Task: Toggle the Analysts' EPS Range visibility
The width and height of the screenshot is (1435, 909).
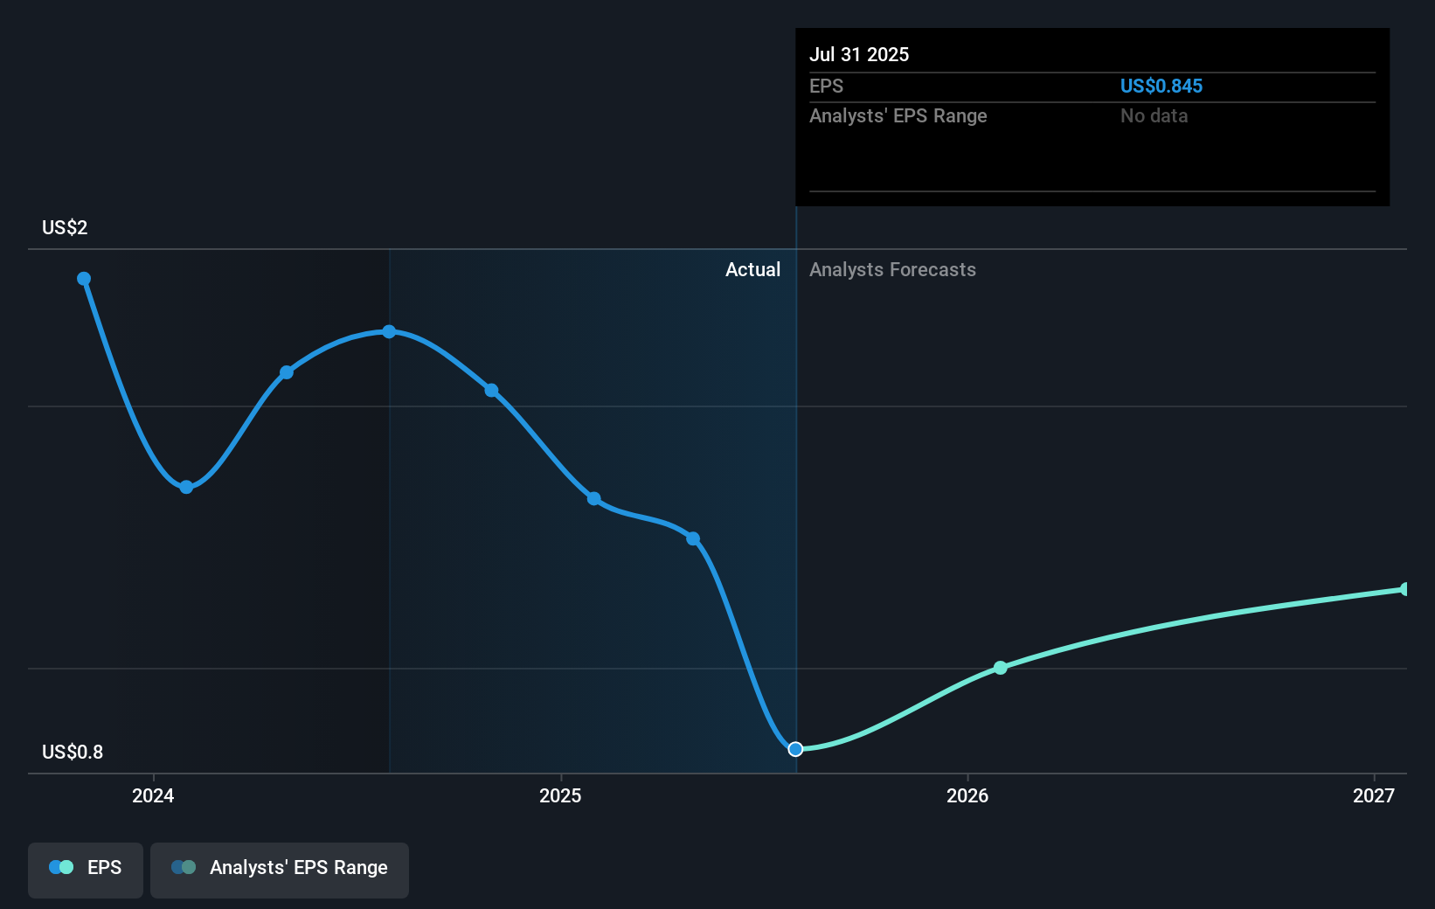Action: click(279, 870)
